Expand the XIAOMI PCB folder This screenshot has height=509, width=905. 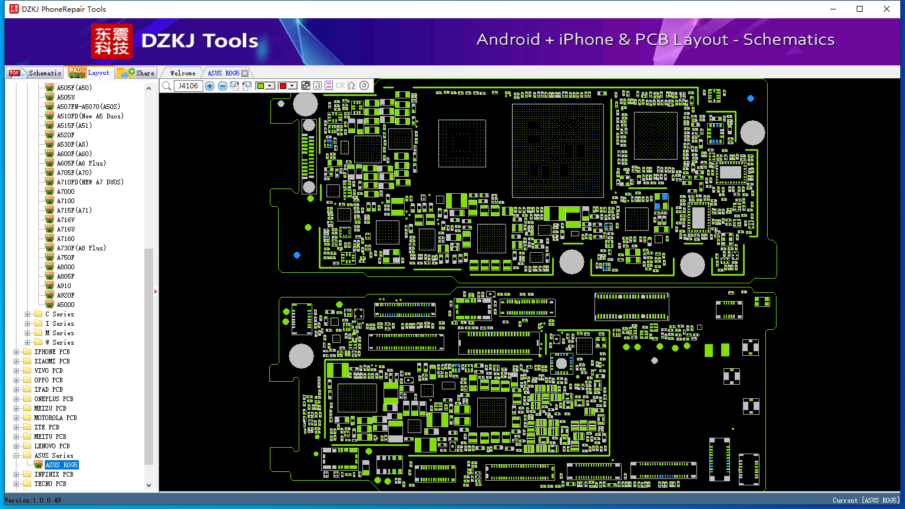[16, 361]
